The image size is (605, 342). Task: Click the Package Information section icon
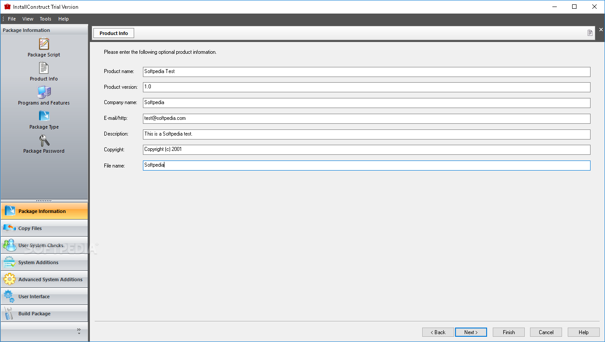(9, 211)
